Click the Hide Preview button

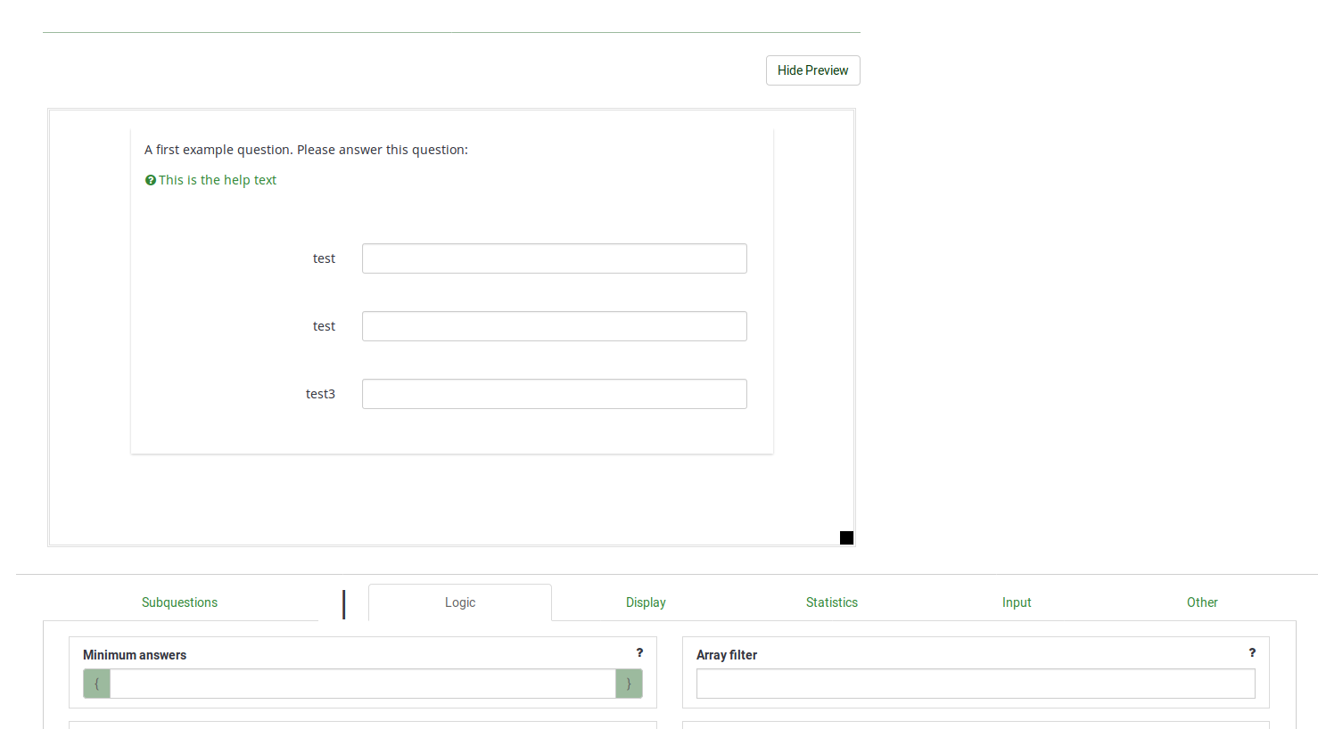click(x=812, y=70)
